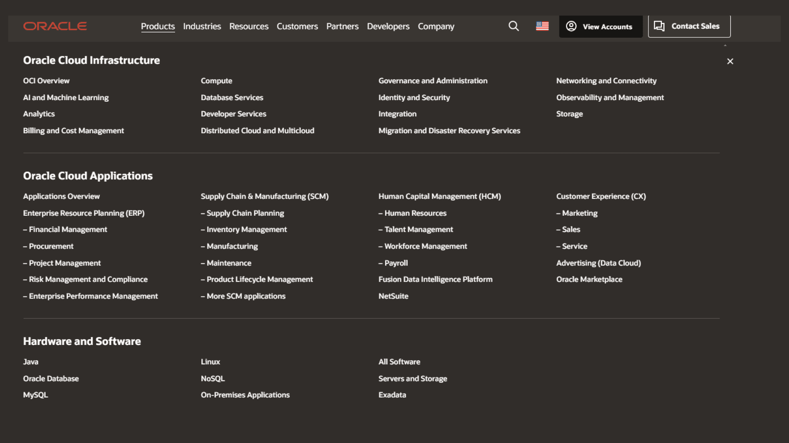Open the Java link
This screenshot has height=443, width=789.
[x=31, y=362]
